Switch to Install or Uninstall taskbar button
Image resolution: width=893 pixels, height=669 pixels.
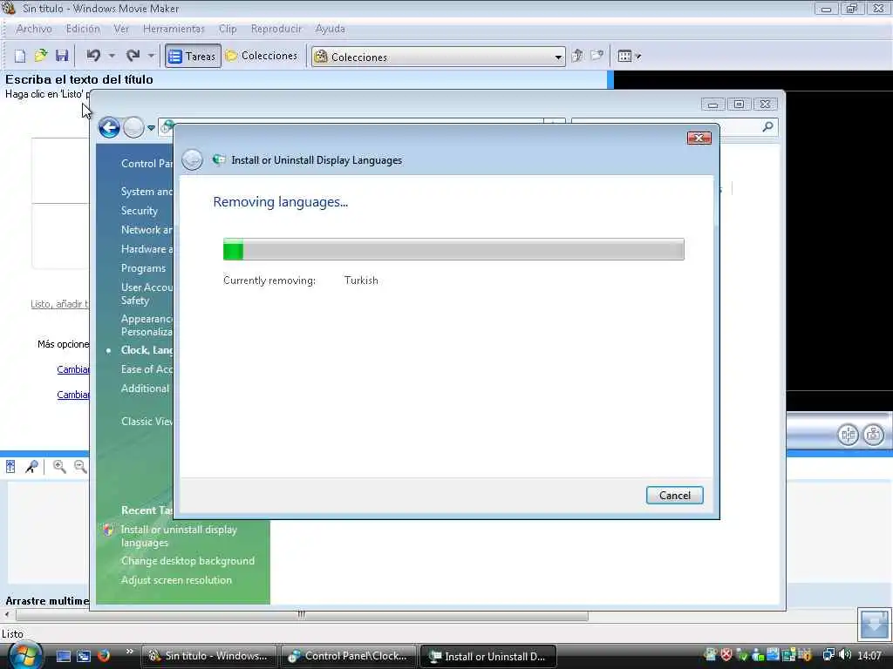pyautogui.click(x=488, y=656)
